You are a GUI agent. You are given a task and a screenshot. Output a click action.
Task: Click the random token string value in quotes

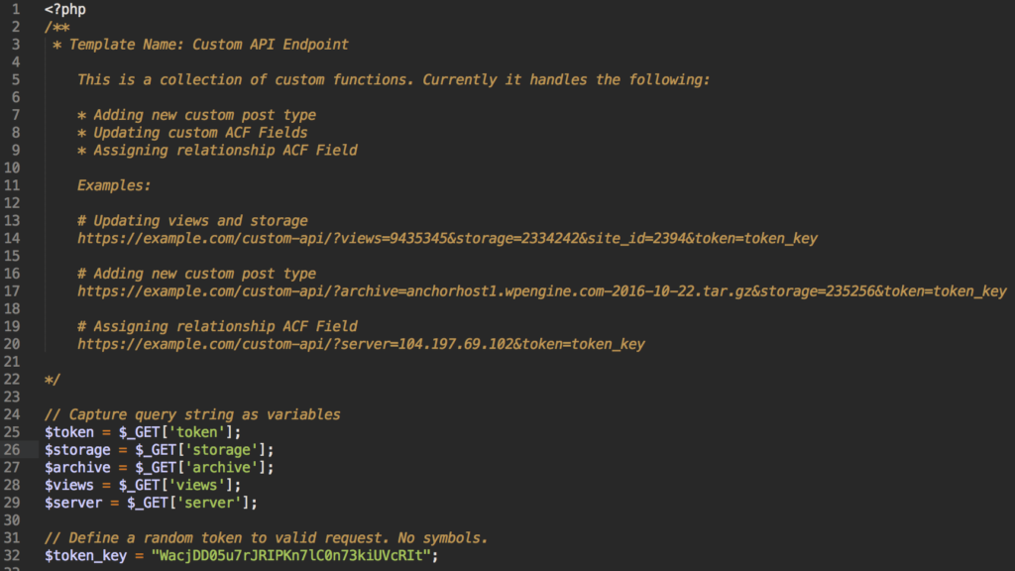[x=293, y=556]
